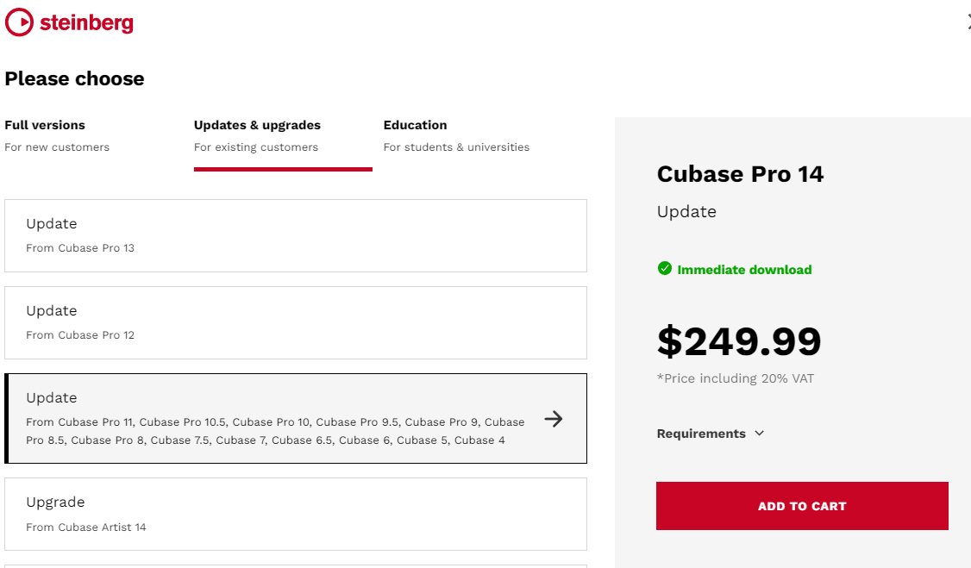Click the Steinberg circular play logo icon

tap(19, 22)
